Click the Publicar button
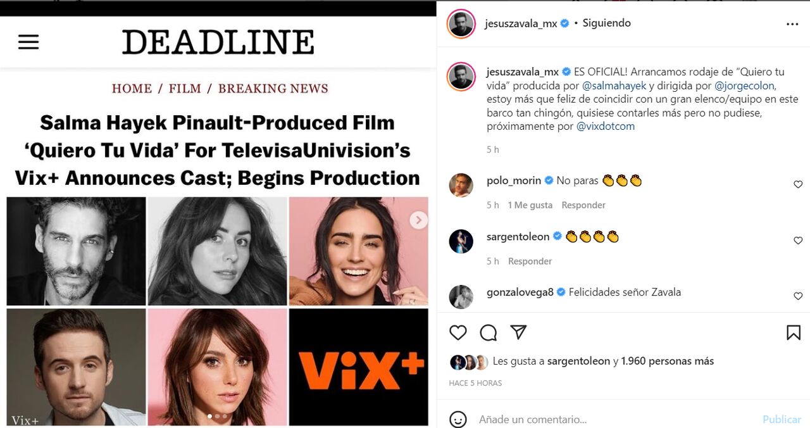Image resolution: width=810 pixels, height=428 pixels. [782, 419]
